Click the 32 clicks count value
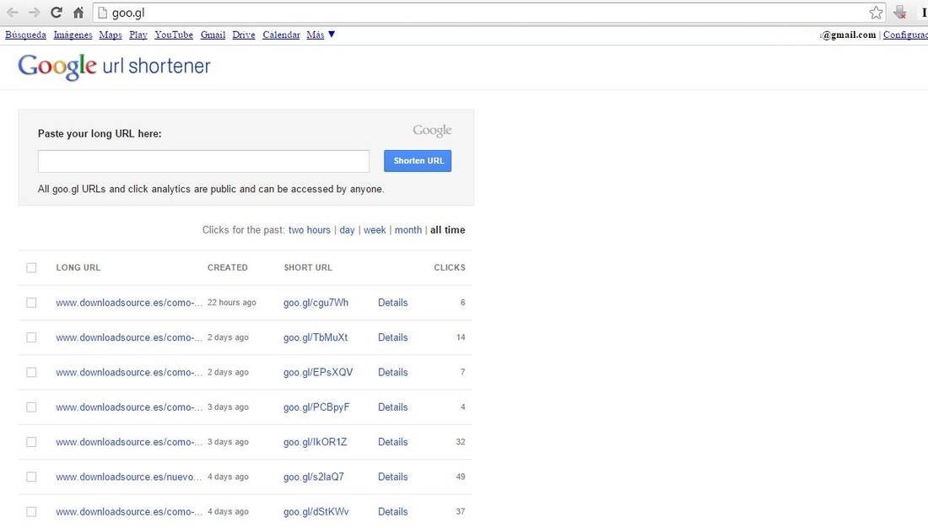 coord(461,442)
